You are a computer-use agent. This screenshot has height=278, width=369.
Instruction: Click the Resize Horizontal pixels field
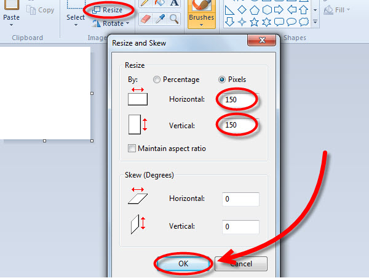(240, 99)
